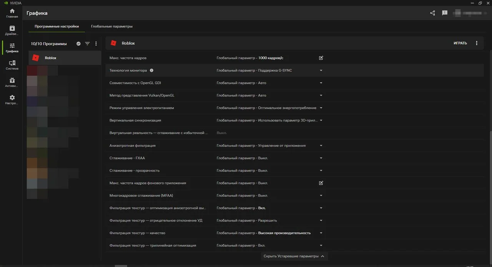Click the Макс. частота кадров label

click(128, 58)
